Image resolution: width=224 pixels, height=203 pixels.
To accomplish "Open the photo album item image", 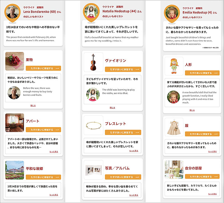I will [x=94, y=170].
